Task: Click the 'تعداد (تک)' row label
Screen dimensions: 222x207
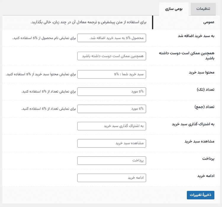Action: [x=205, y=90]
